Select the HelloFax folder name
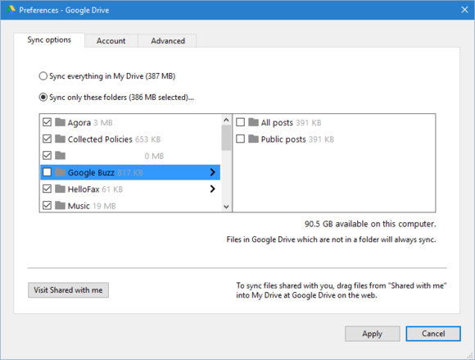475x360 pixels. 84,189
